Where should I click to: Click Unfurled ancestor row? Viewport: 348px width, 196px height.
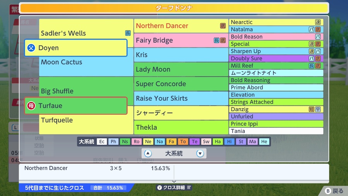276,117
